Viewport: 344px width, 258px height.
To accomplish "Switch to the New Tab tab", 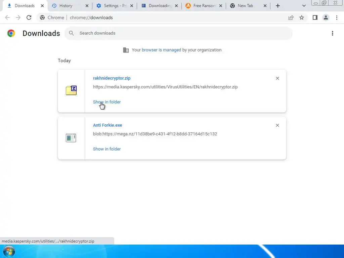I will [x=248, y=6].
